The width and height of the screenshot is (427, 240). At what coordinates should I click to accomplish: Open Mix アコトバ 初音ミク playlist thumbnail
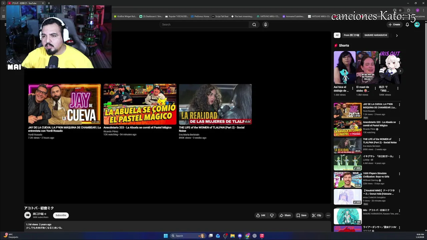[348, 216]
